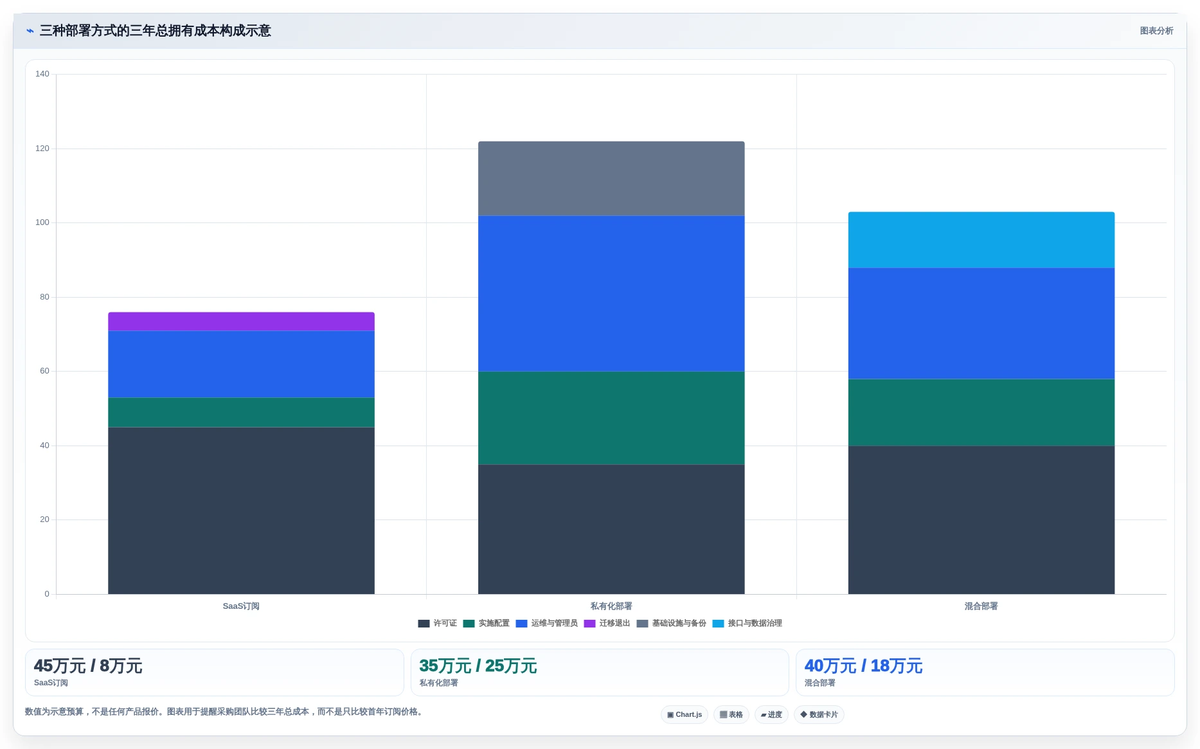The height and width of the screenshot is (749, 1200).
Task: Click the chart title 三种部署方式的三年总拥有成本构成示意
Action: (x=156, y=31)
